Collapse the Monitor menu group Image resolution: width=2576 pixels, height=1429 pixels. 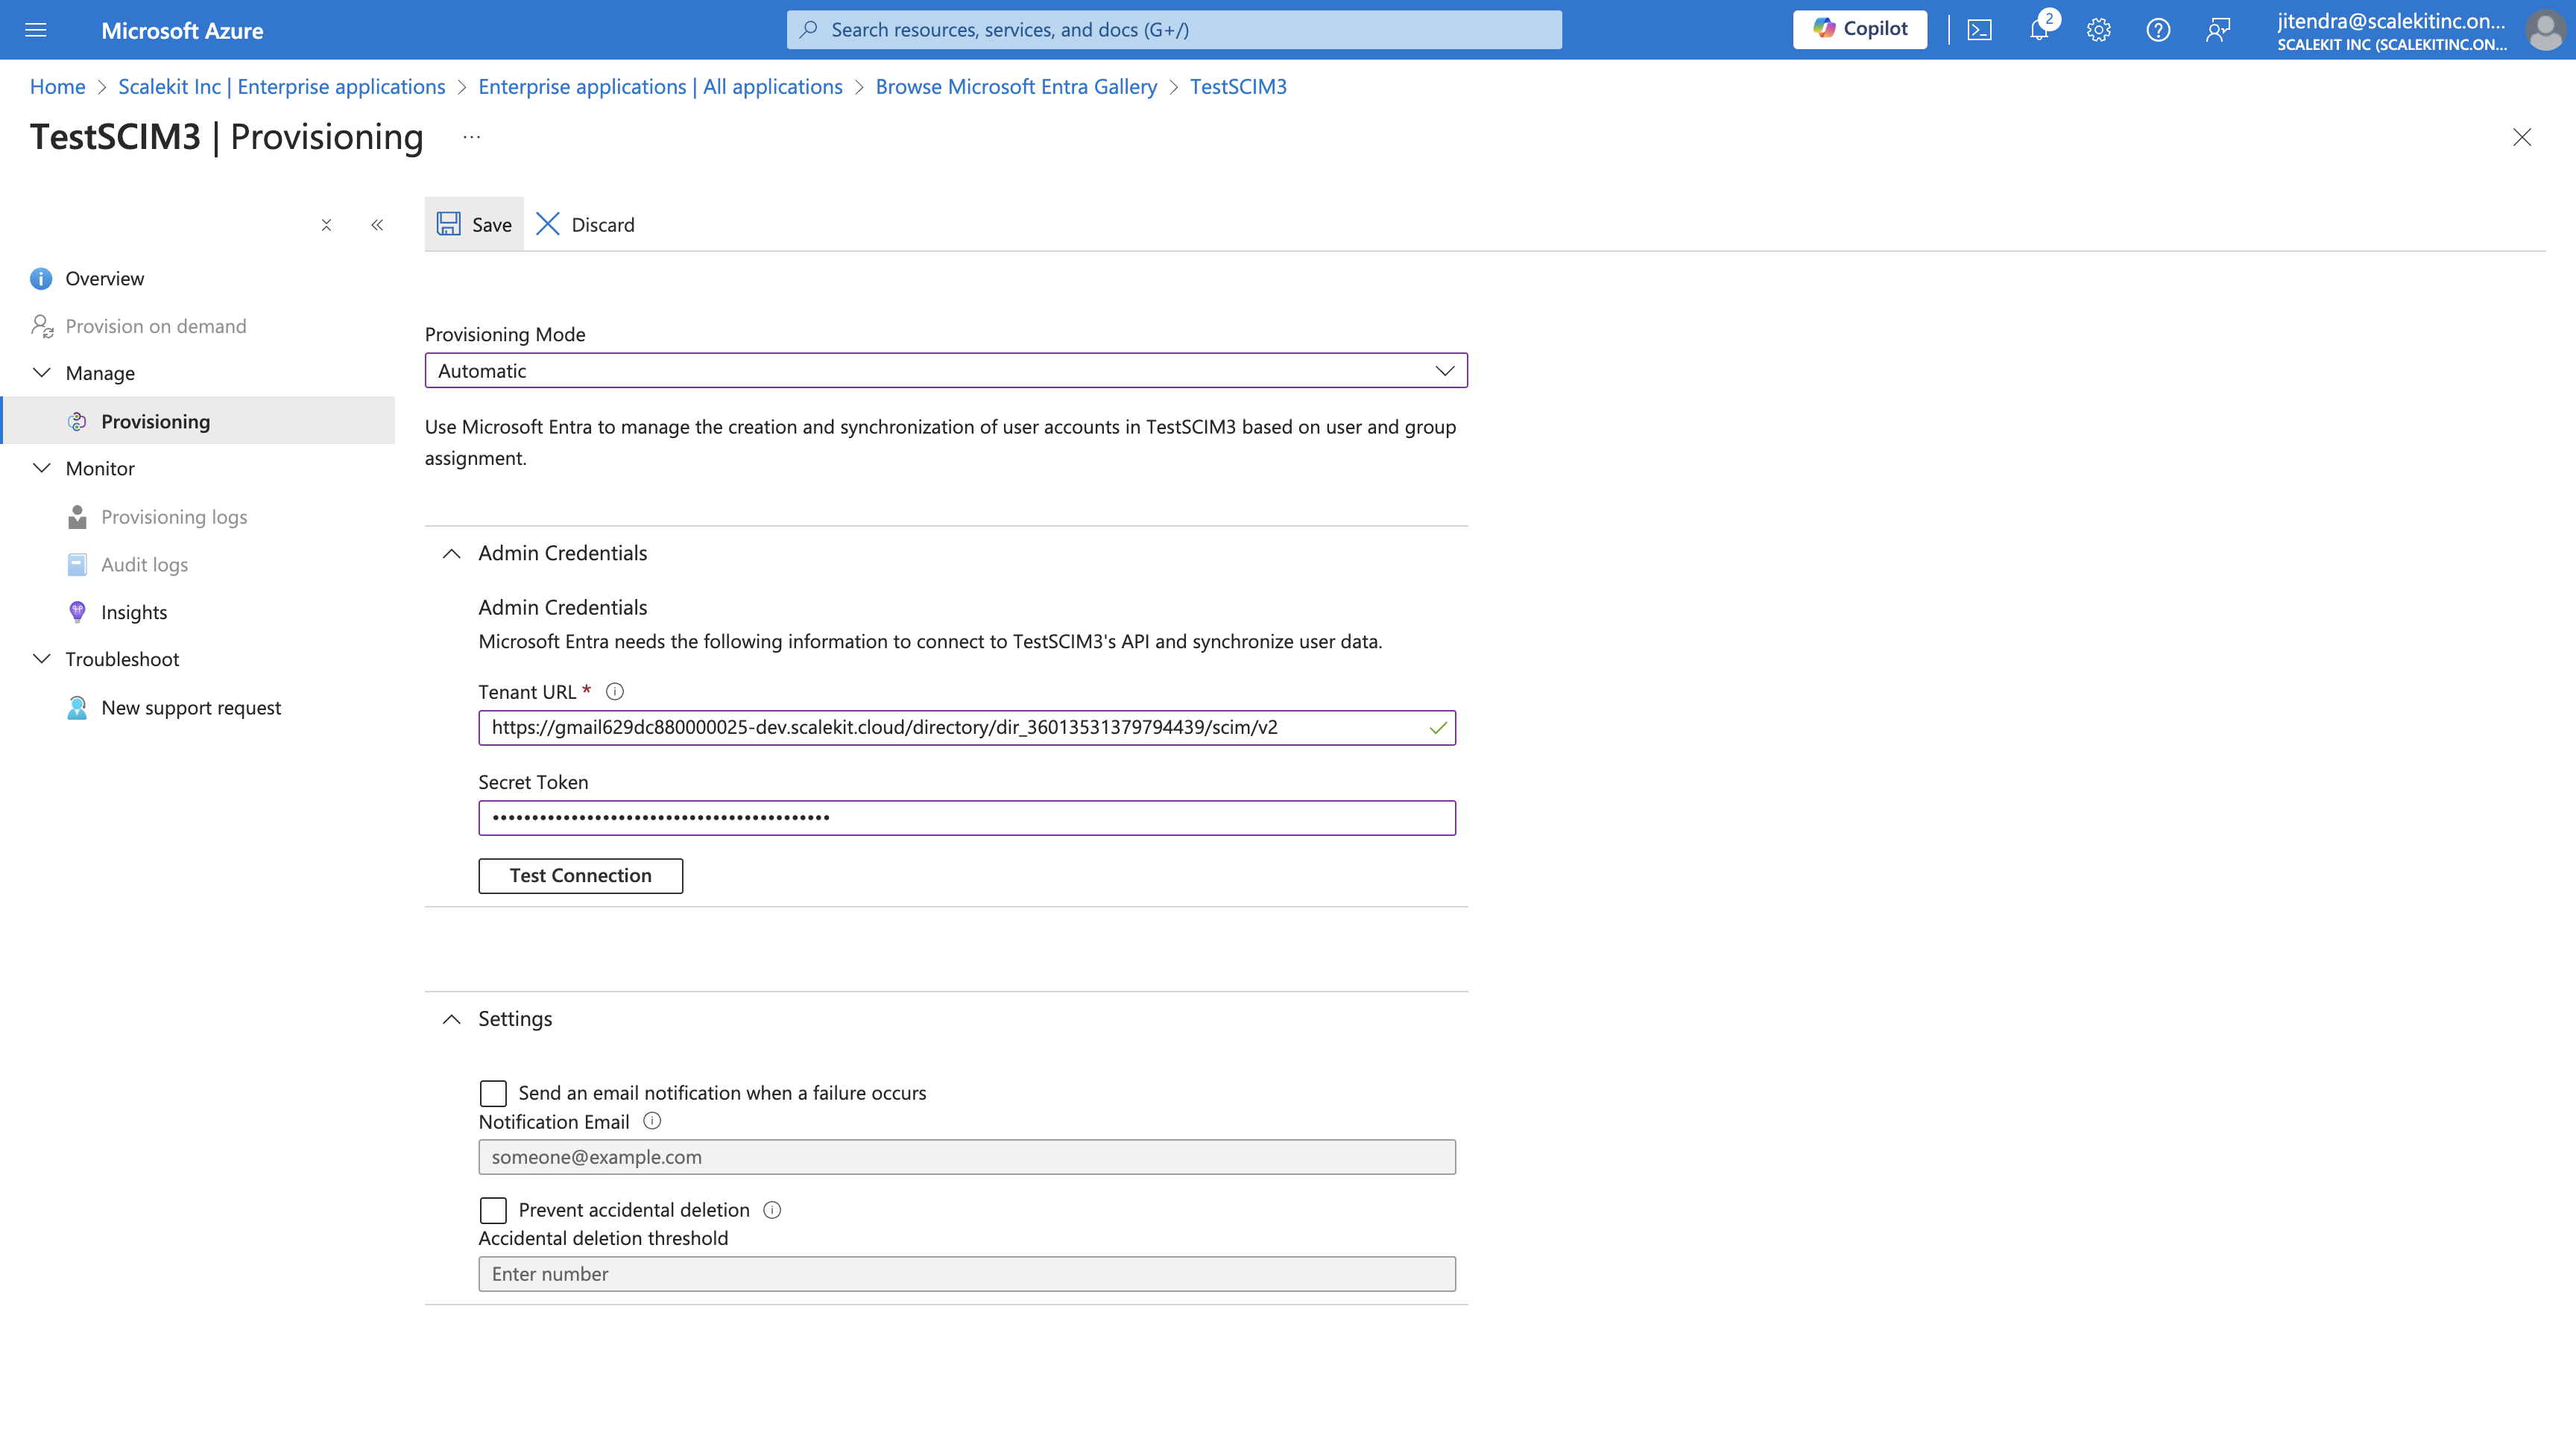click(x=42, y=469)
